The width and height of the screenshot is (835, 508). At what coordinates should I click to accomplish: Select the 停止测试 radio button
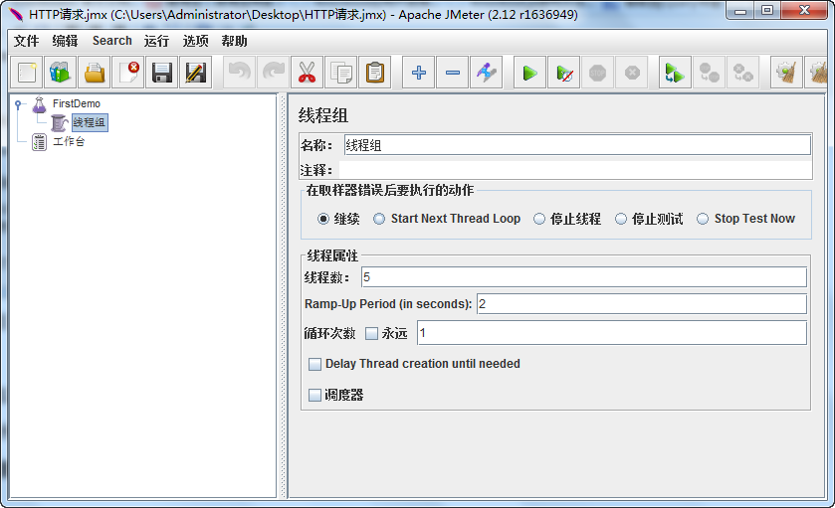[621, 219]
